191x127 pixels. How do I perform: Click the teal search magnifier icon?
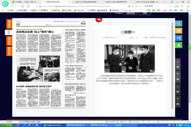[x=179, y=24]
